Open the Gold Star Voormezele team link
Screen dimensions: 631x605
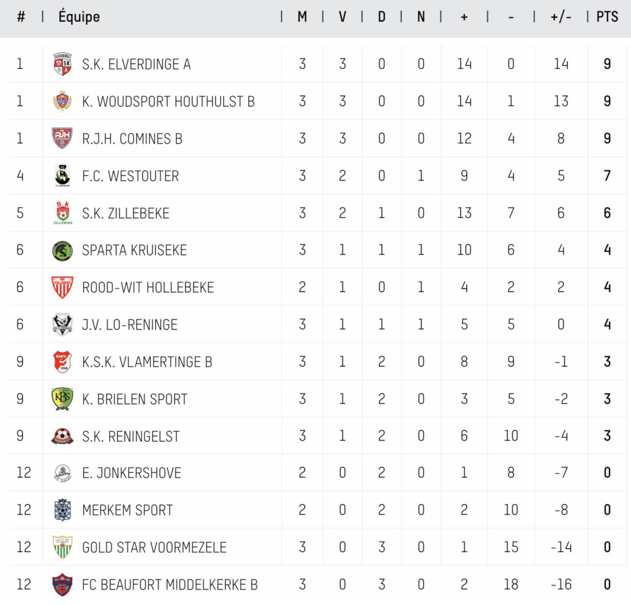coord(154,548)
